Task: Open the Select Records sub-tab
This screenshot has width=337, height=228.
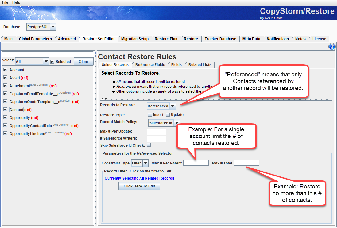Action: (115, 65)
